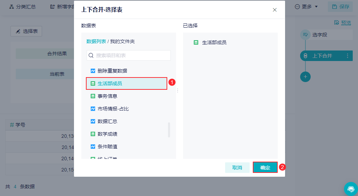Expand the 更多 dropdown menu
The image size is (358, 196).
point(306,7)
